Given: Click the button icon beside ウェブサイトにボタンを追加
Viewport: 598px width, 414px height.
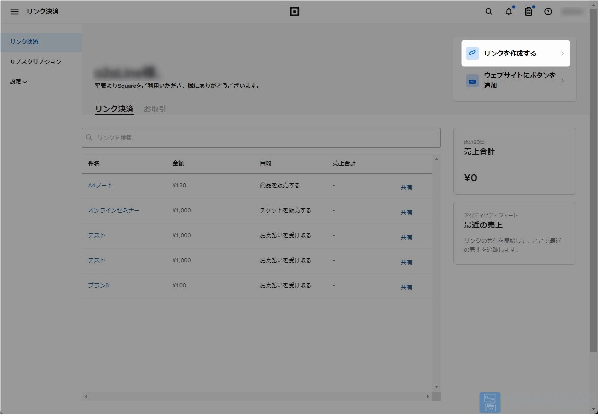Looking at the screenshot, I should 472,81.
